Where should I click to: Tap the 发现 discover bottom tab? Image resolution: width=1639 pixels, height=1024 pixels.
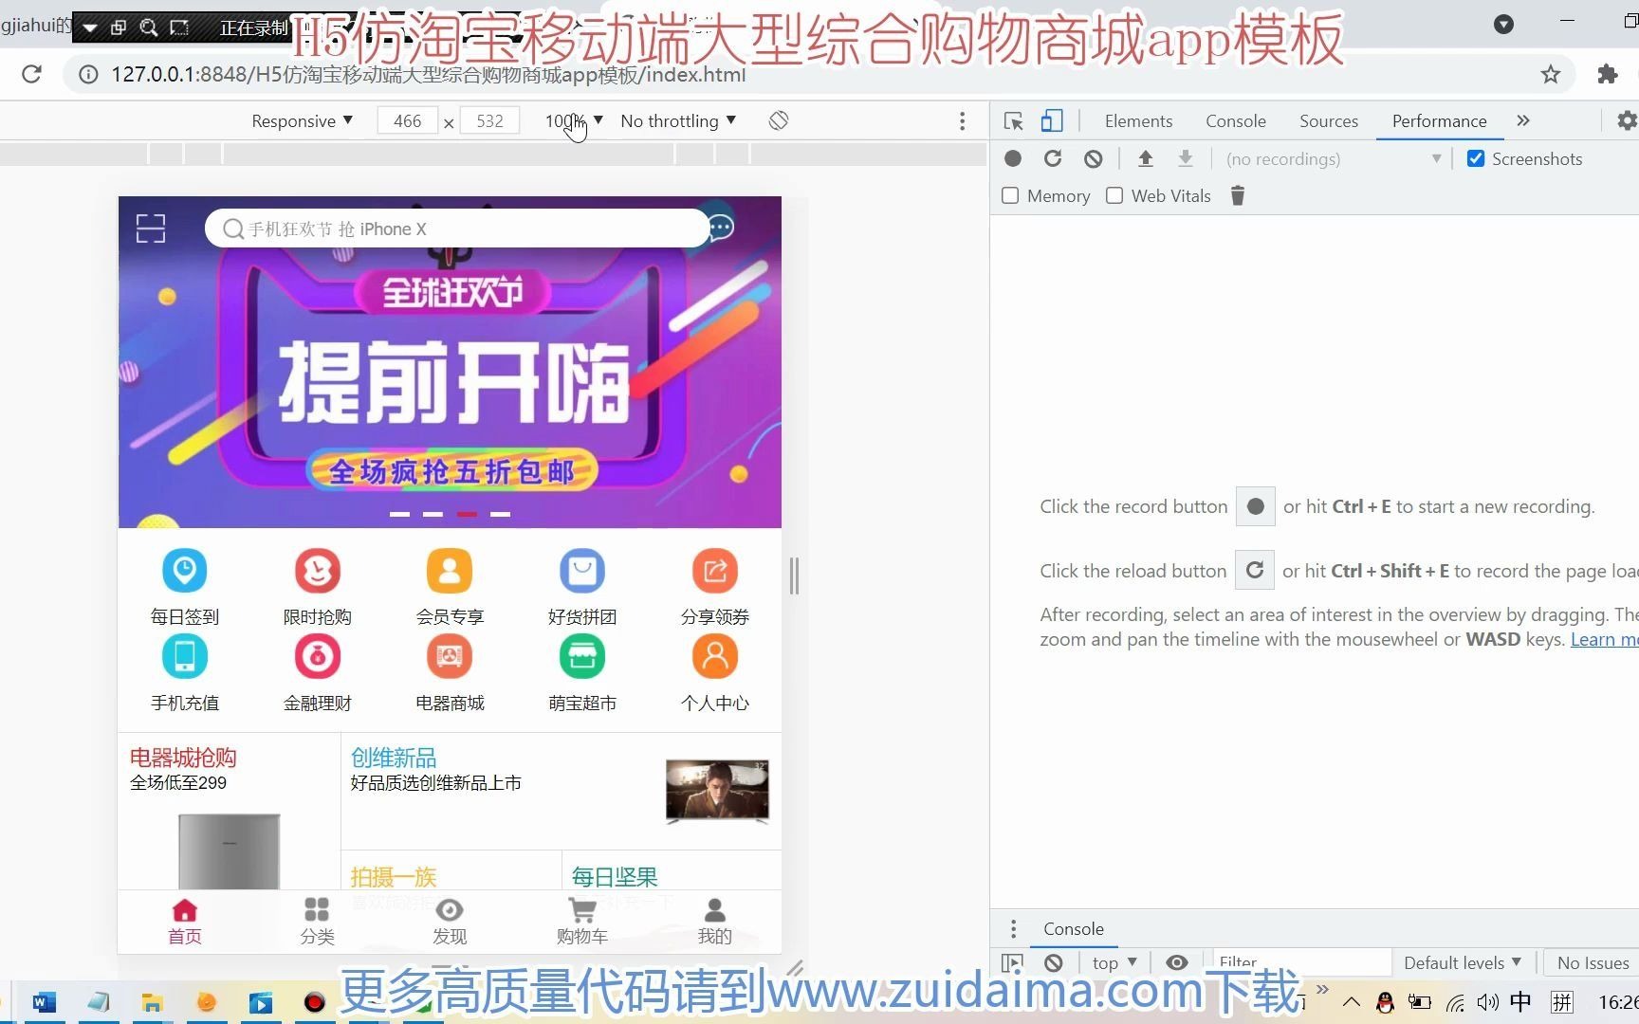(x=450, y=922)
